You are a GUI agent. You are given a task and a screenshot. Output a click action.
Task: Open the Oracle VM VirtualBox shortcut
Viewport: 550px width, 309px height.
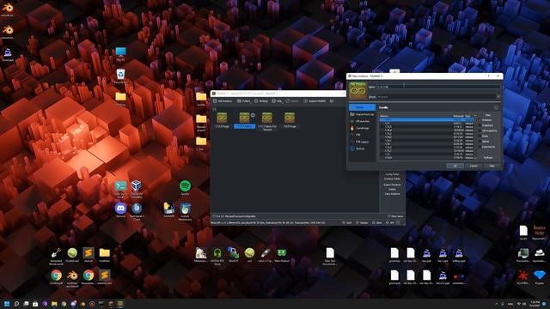pyautogui.click(x=137, y=189)
